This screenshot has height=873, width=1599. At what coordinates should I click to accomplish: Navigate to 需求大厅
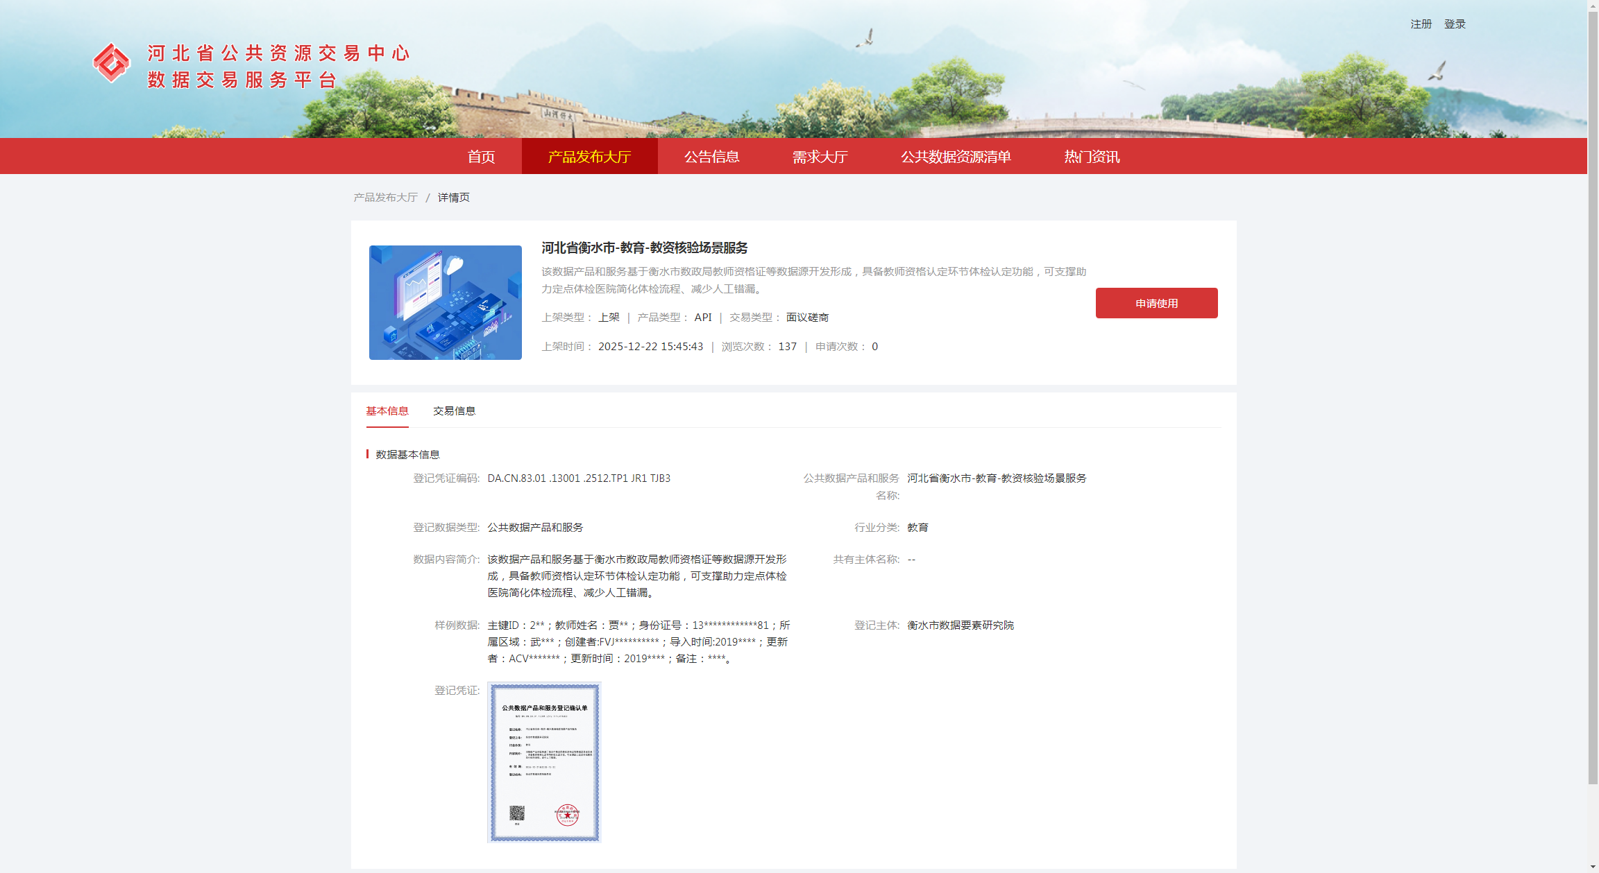[x=820, y=157]
